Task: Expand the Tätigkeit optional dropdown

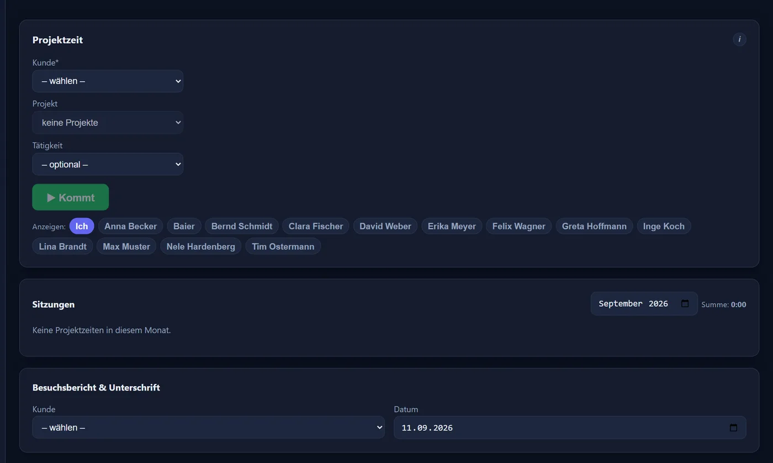Action: tap(108, 164)
